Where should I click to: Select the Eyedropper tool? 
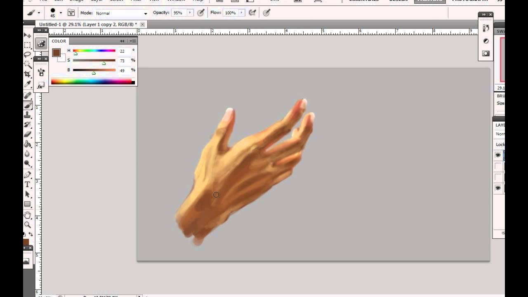(28, 84)
